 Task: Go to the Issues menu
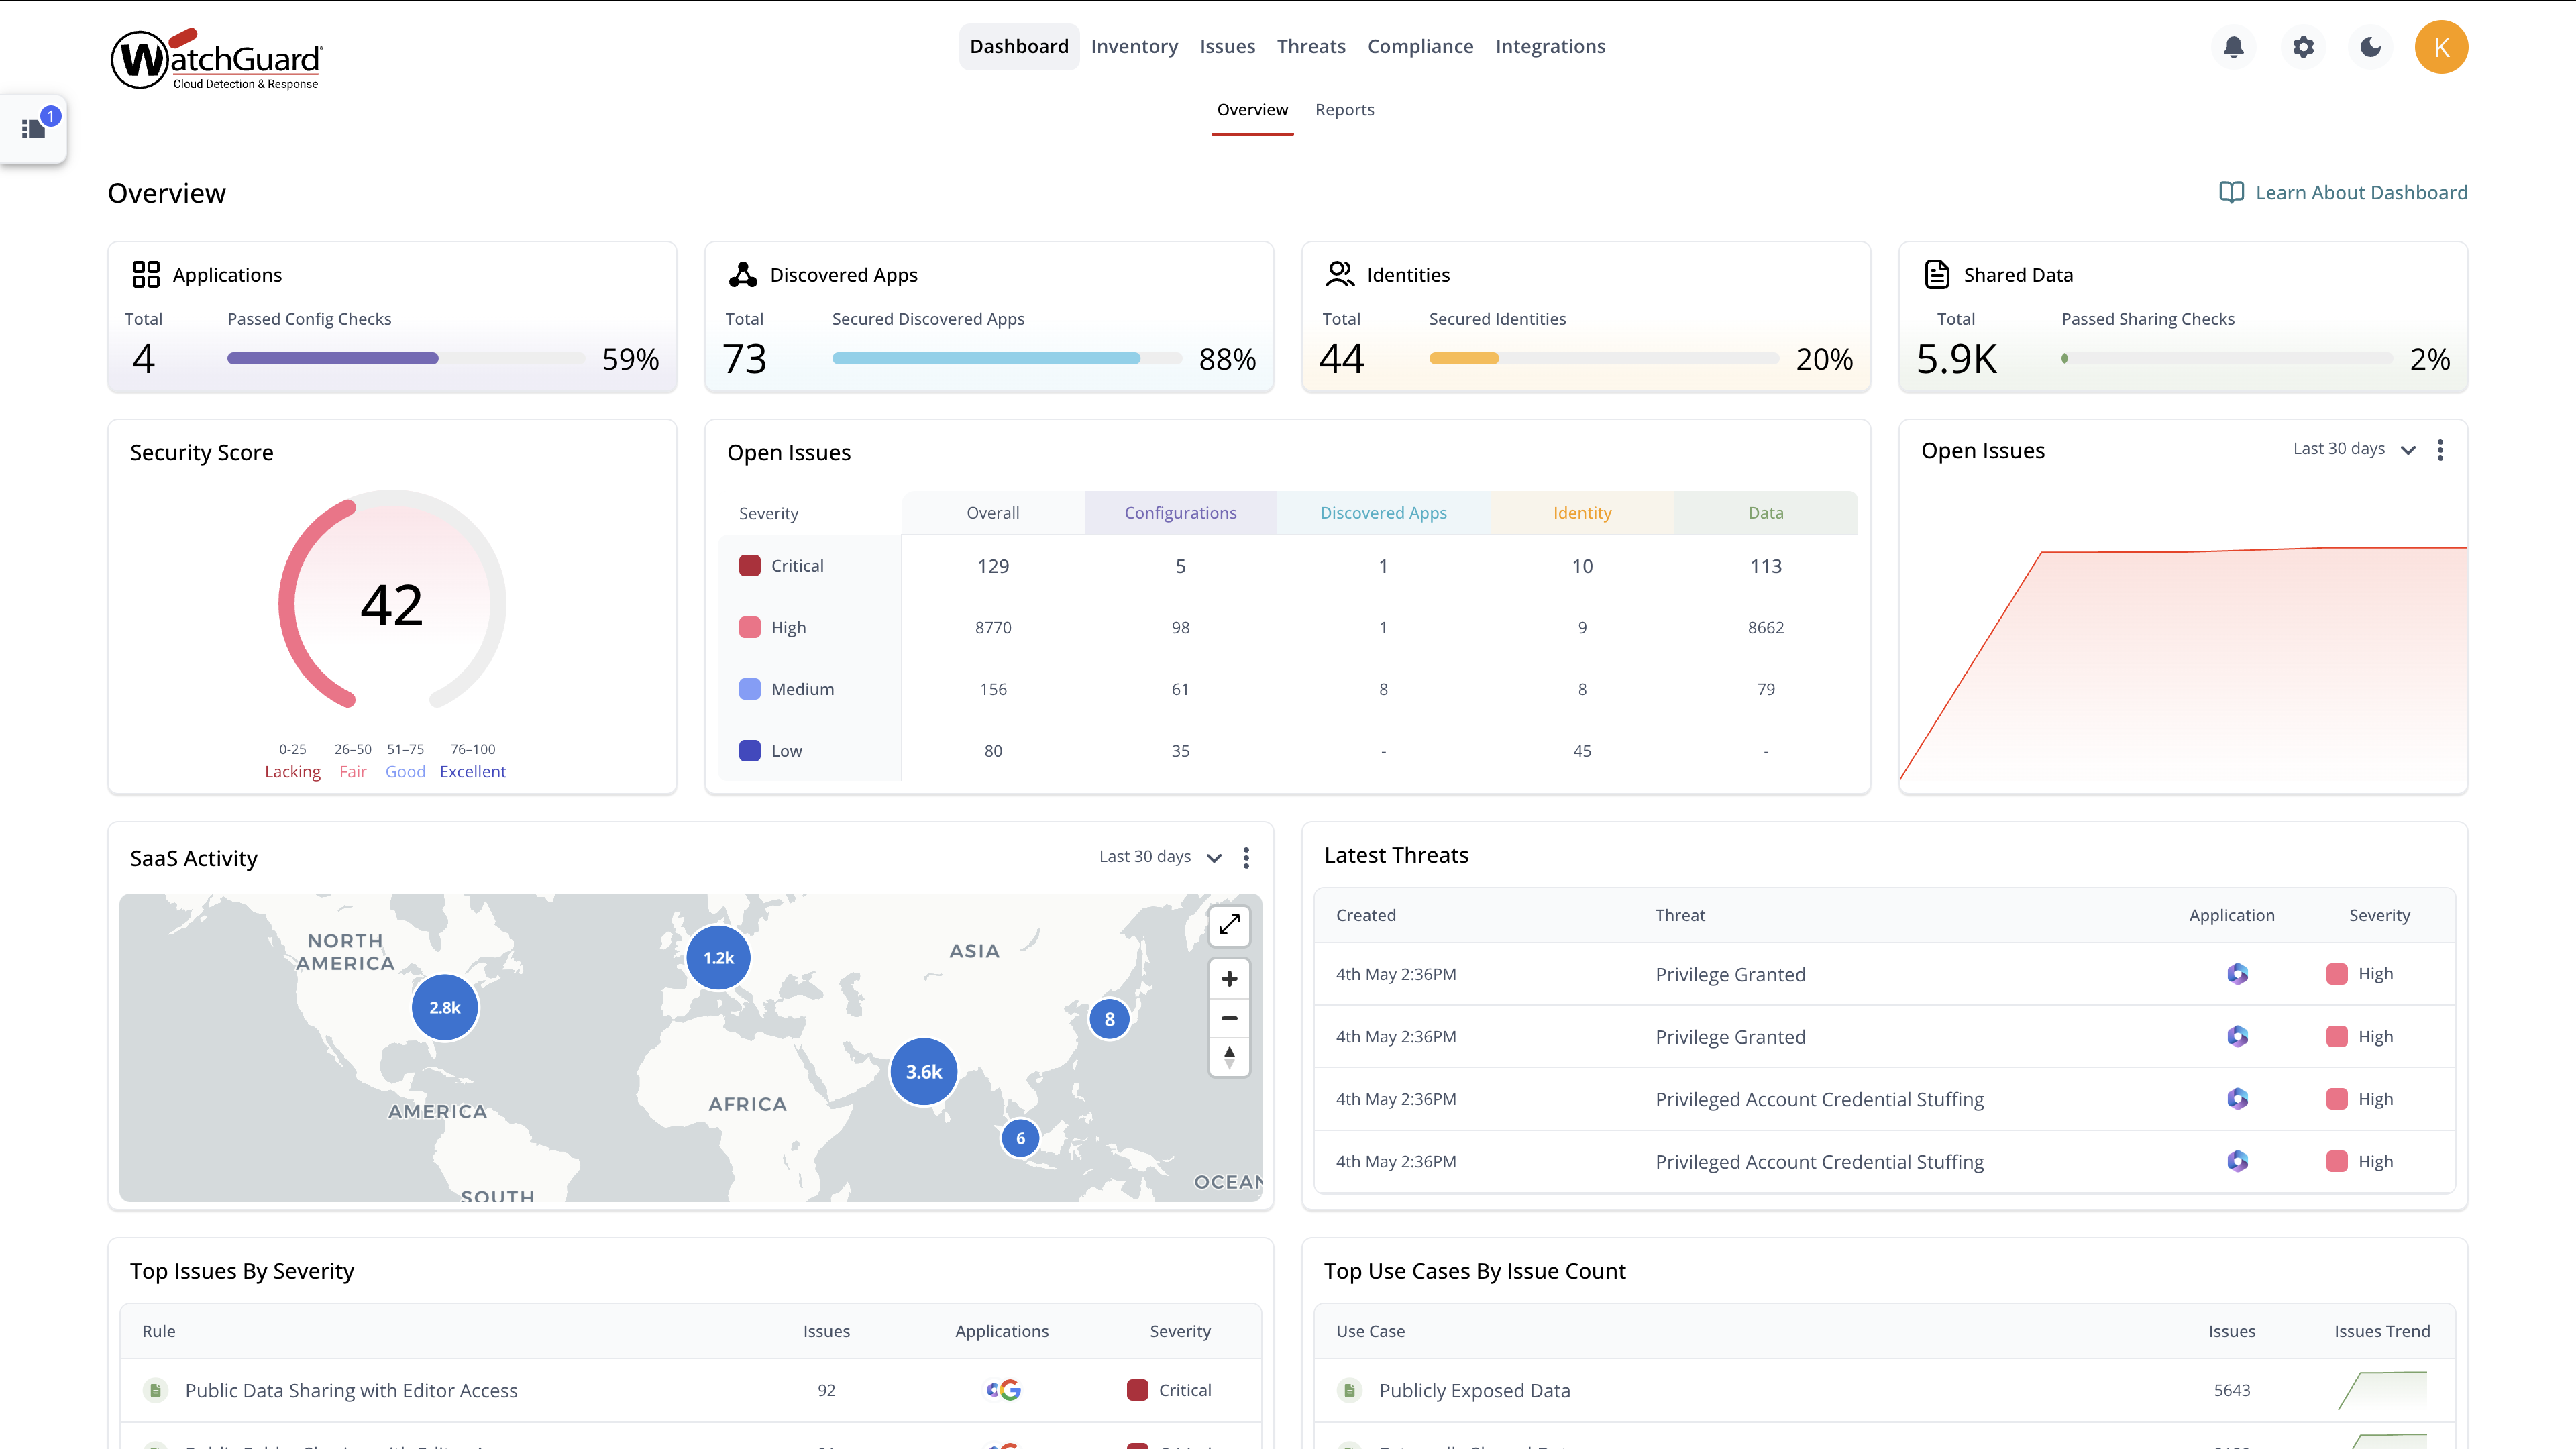coord(1227,47)
